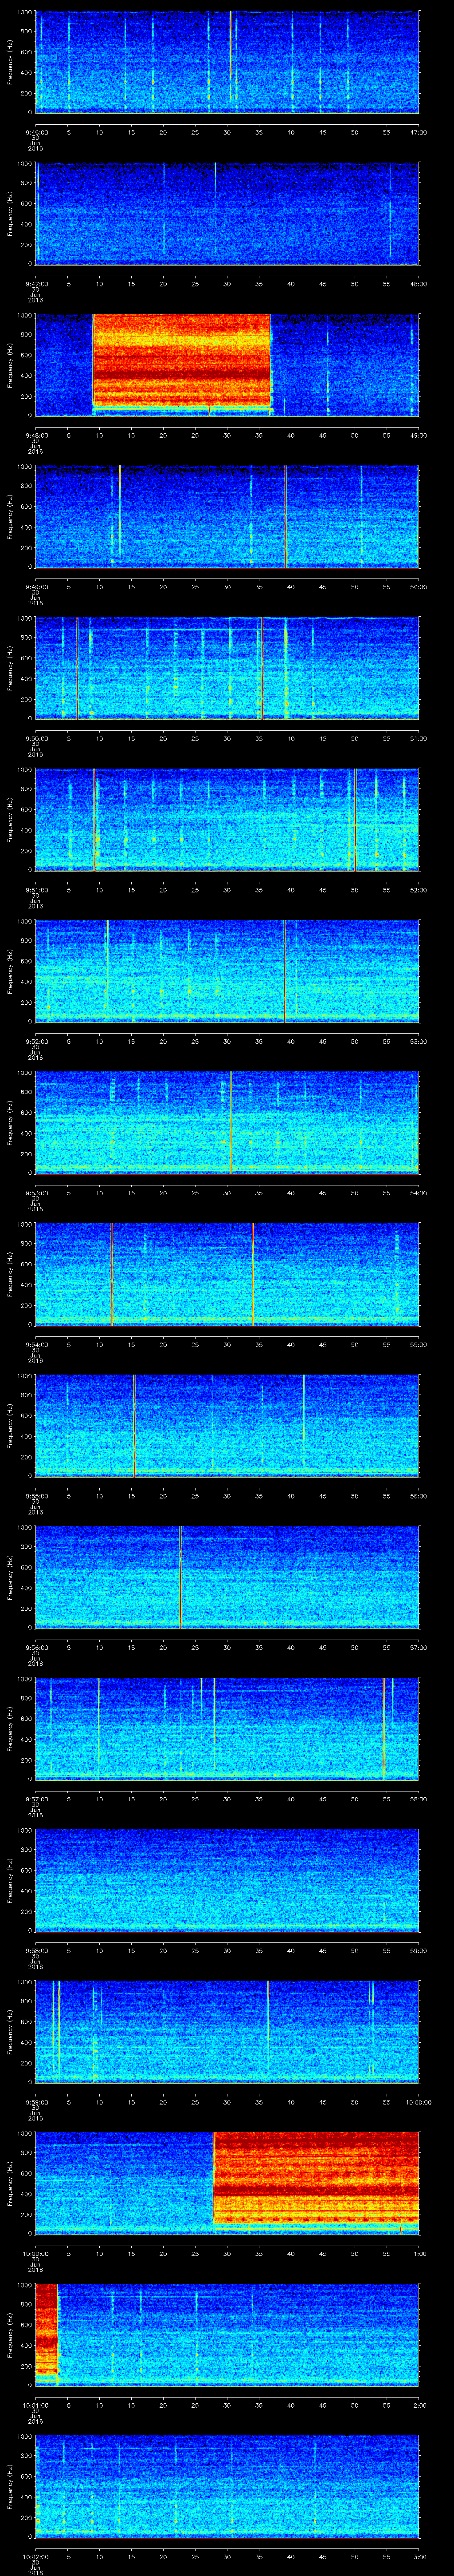Click the 3:00 end label of the last row
The height and width of the screenshot is (2576, 454).
click(419, 2558)
